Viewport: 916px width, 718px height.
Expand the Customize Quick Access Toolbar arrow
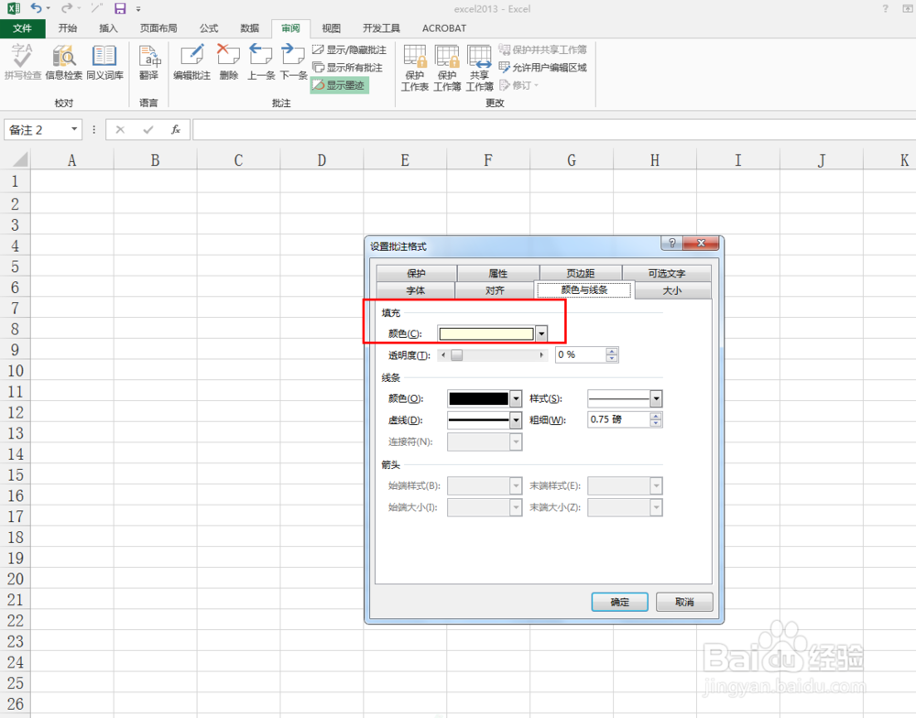point(138,9)
